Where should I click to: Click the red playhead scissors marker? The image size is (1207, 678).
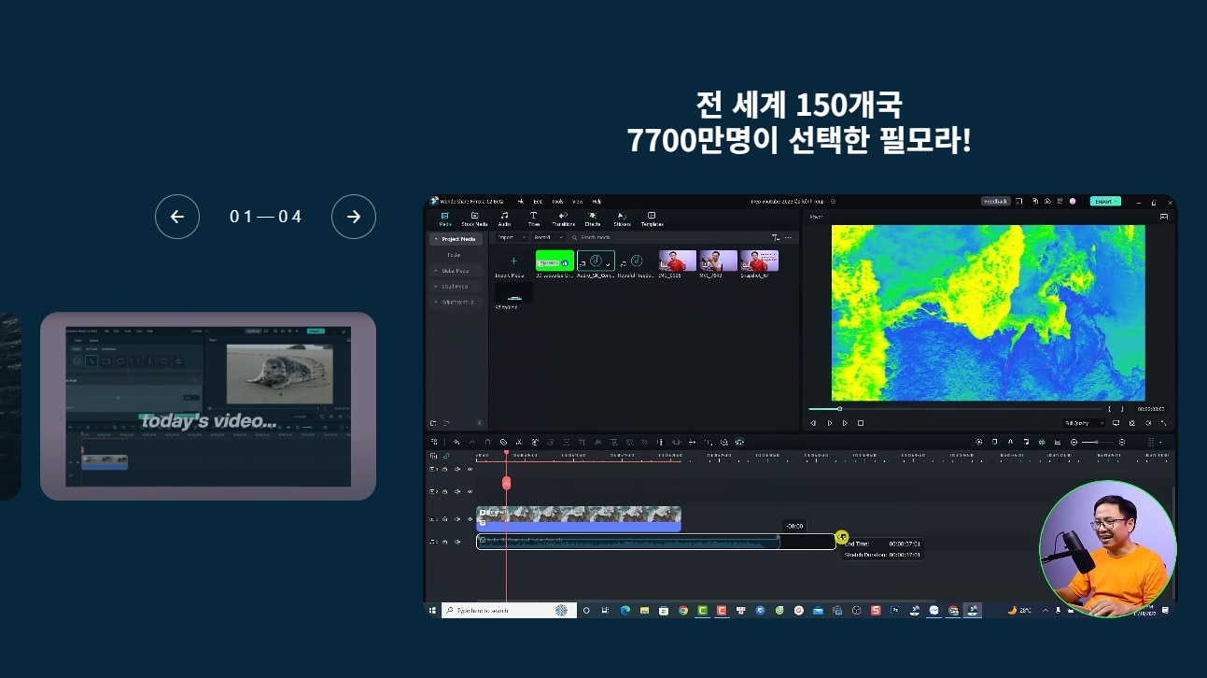click(507, 483)
